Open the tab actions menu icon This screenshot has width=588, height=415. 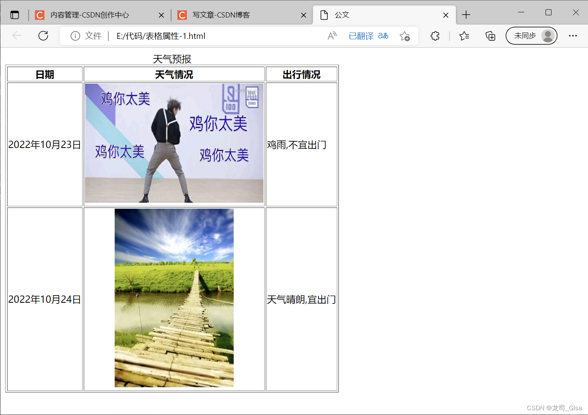tap(15, 15)
